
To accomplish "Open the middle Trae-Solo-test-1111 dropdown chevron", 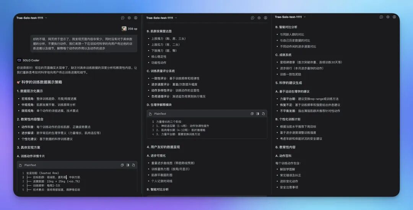I will 176,18.
